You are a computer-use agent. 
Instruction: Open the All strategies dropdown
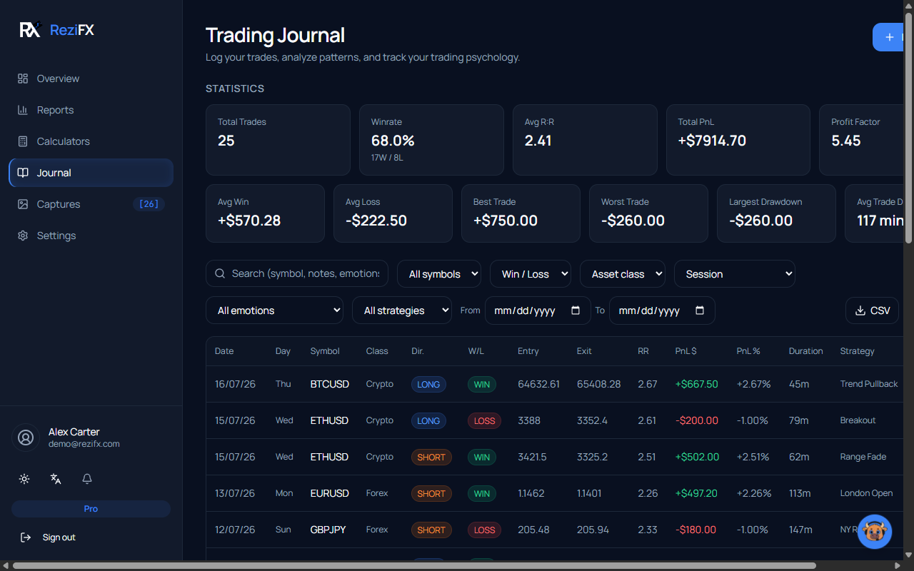tap(402, 310)
